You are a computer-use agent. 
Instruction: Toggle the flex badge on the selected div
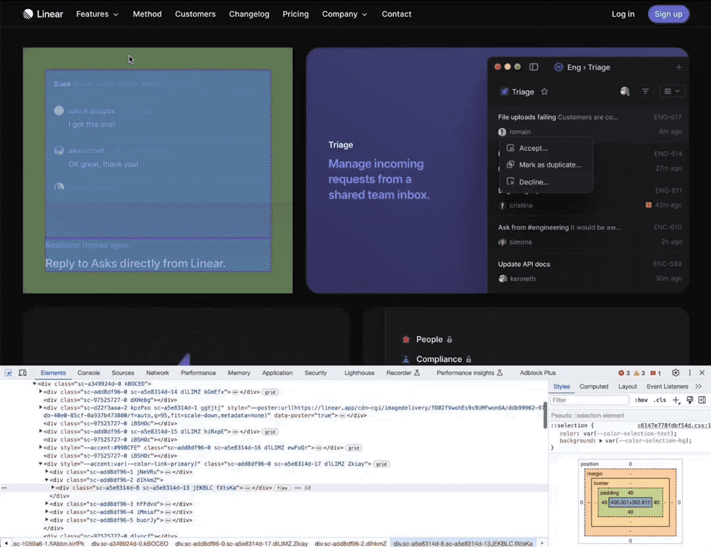click(x=282, y=488)
